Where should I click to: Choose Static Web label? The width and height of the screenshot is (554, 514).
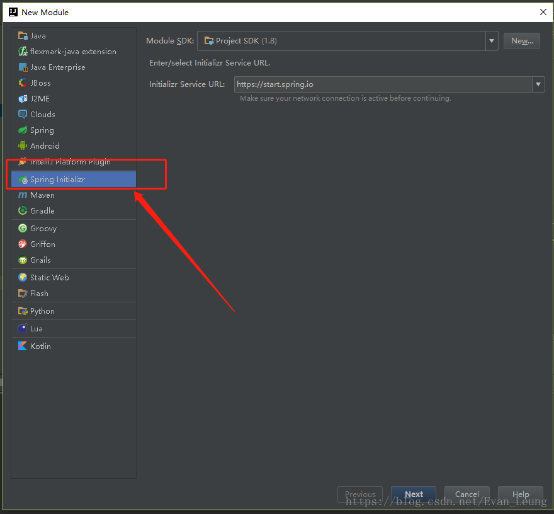(50, 278)
